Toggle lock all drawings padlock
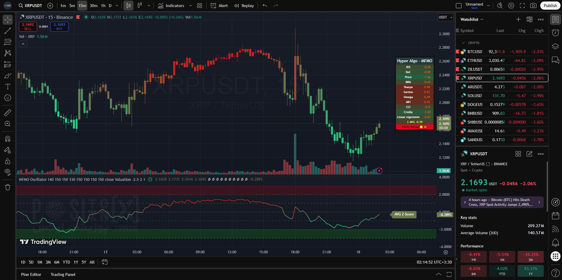562x280 pixels. tap(8, 161)
